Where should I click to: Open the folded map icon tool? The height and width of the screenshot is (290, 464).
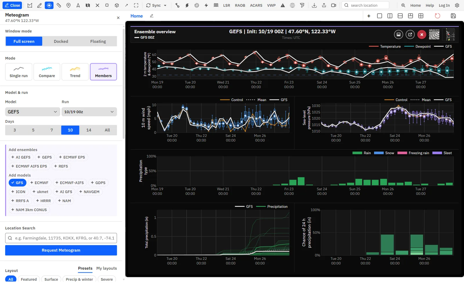pyautogui.click(x=88, y=5)
